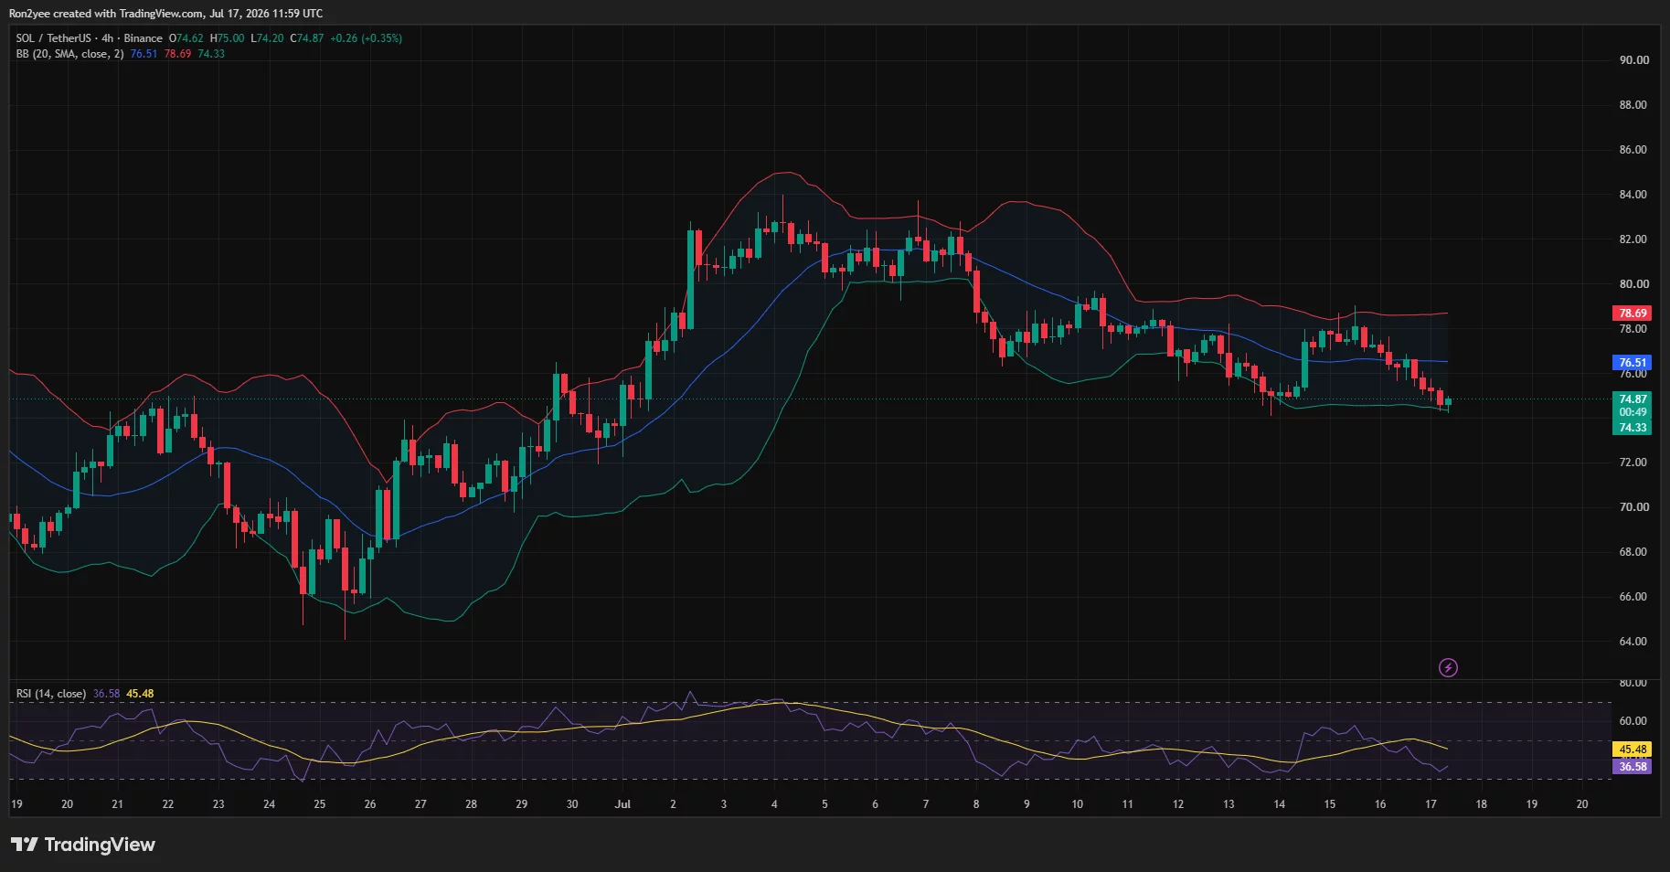The height and width of the screenshot is (872, 1670).
Task: Click date 17 on the time axis
Action: 1431,804
